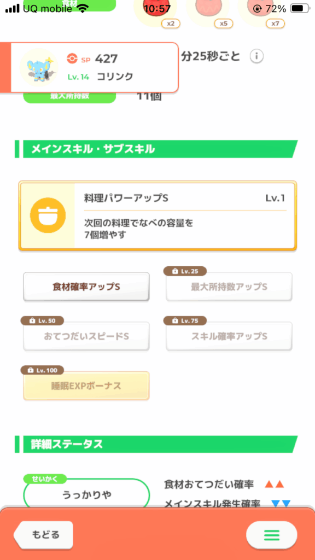Tap the info icon beside 分25秒ごと

tap(256, 56)
